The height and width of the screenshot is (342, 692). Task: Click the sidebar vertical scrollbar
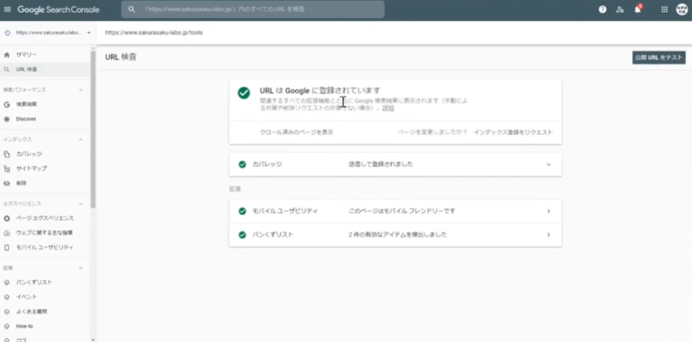(93, 129)
